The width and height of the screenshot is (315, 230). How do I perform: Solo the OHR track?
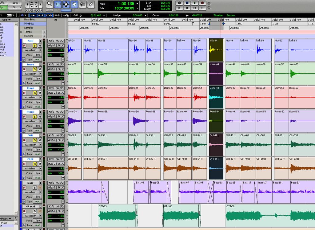tap(35, 164)
